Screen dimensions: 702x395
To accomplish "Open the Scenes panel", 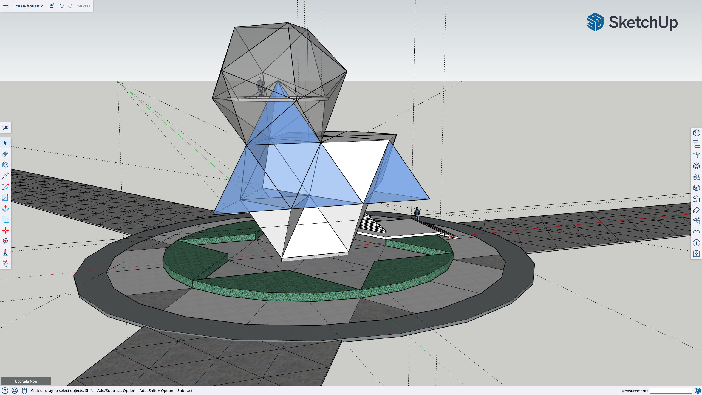I will click(696, 221).
